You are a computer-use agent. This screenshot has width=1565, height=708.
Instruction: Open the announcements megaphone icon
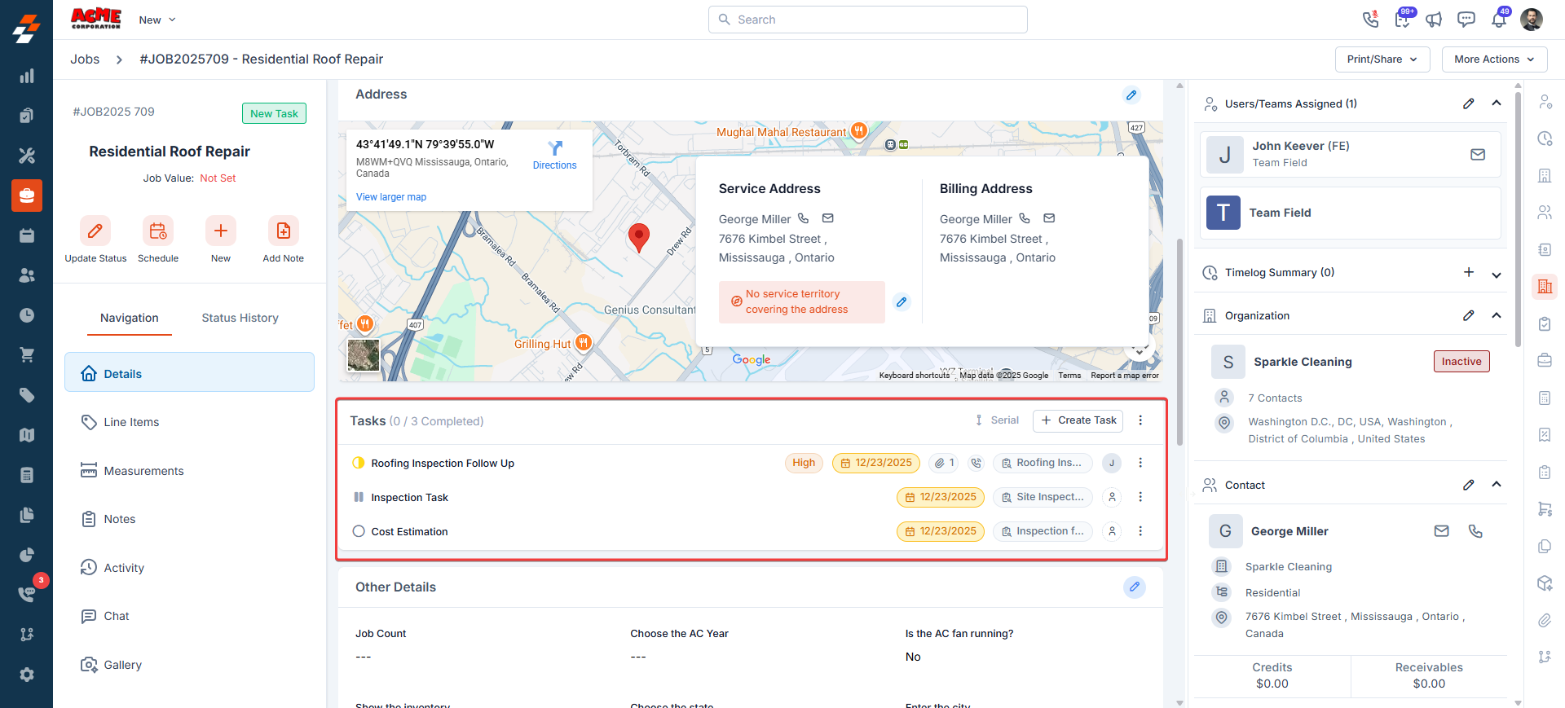click(1434, 19)
